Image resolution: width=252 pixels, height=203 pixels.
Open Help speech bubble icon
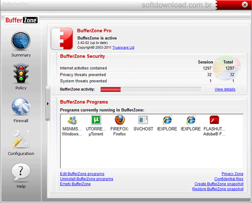21,172
